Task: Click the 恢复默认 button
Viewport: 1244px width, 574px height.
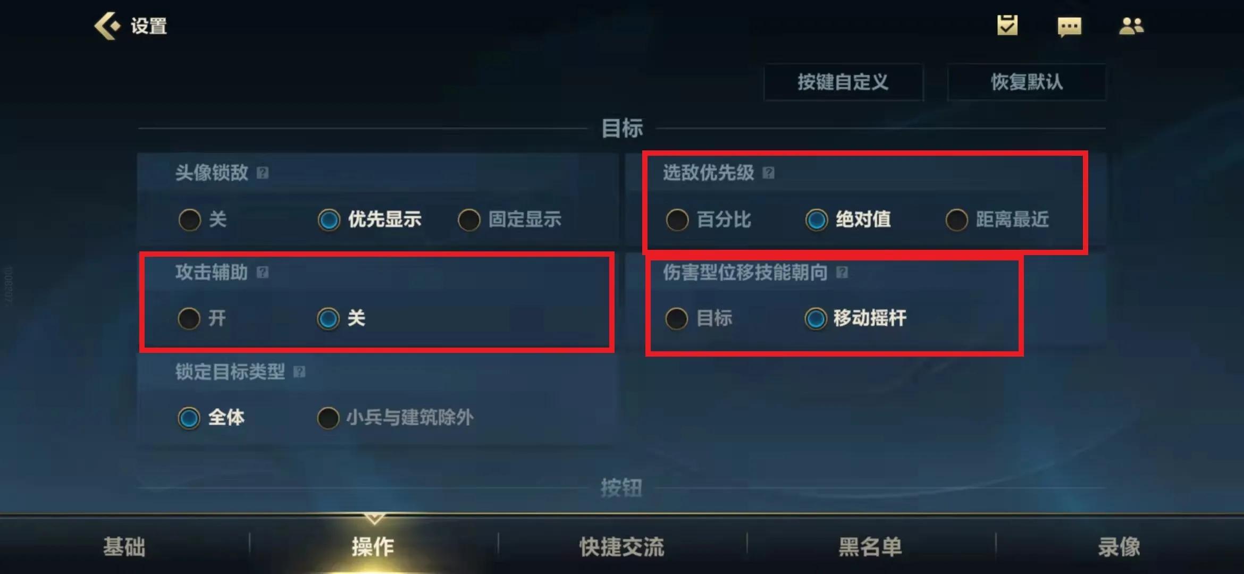Action: tap(1027, 82)
